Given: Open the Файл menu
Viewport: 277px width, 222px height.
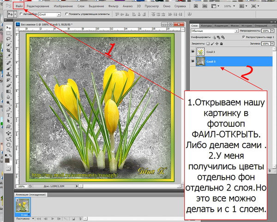Looking at the screenshot, I should pyautogui.click(x=19, y=6).
